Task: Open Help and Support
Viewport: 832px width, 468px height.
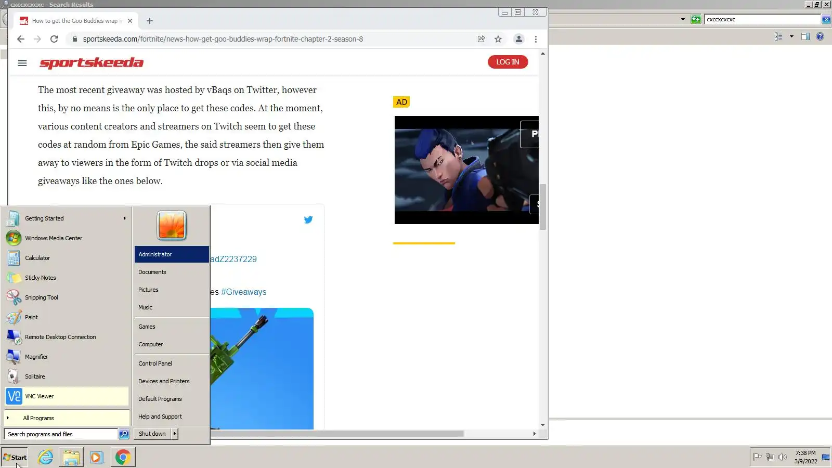Action: (172, 417)
